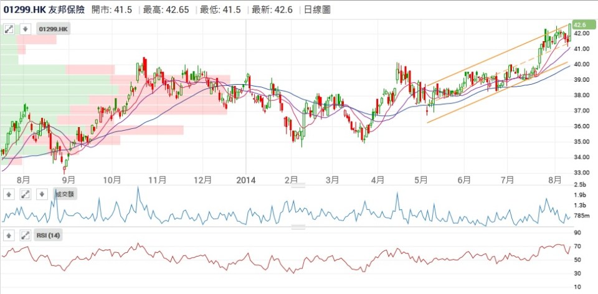The width and height of the screenshot is (598, 294).
Task: Maximize the turnover (成交額) panel
Action: [25, 194]
